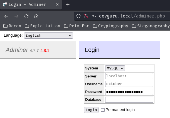Click the forward navigation arrow
This screenshot has width=170, height=118.
pyautogui.click(x=16, y=16)
